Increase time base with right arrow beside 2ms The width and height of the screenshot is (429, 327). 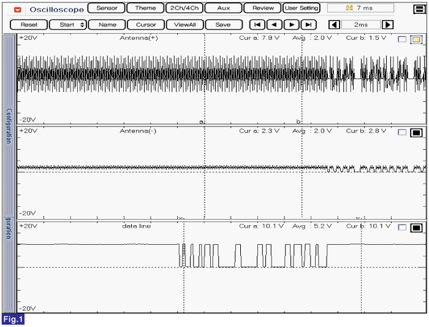coord(388,25)
